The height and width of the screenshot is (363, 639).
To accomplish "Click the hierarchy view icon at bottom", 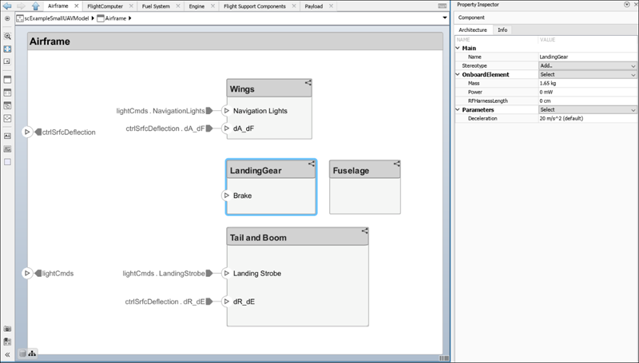I will tap(33, 353).
